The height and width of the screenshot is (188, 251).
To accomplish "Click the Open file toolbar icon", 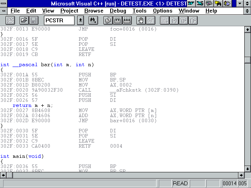I will click(24, 20).
